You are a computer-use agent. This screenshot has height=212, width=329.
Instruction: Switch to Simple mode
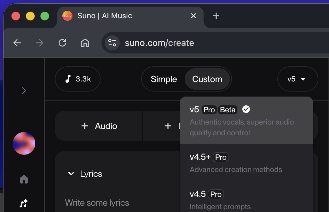(x=164, y=79)
